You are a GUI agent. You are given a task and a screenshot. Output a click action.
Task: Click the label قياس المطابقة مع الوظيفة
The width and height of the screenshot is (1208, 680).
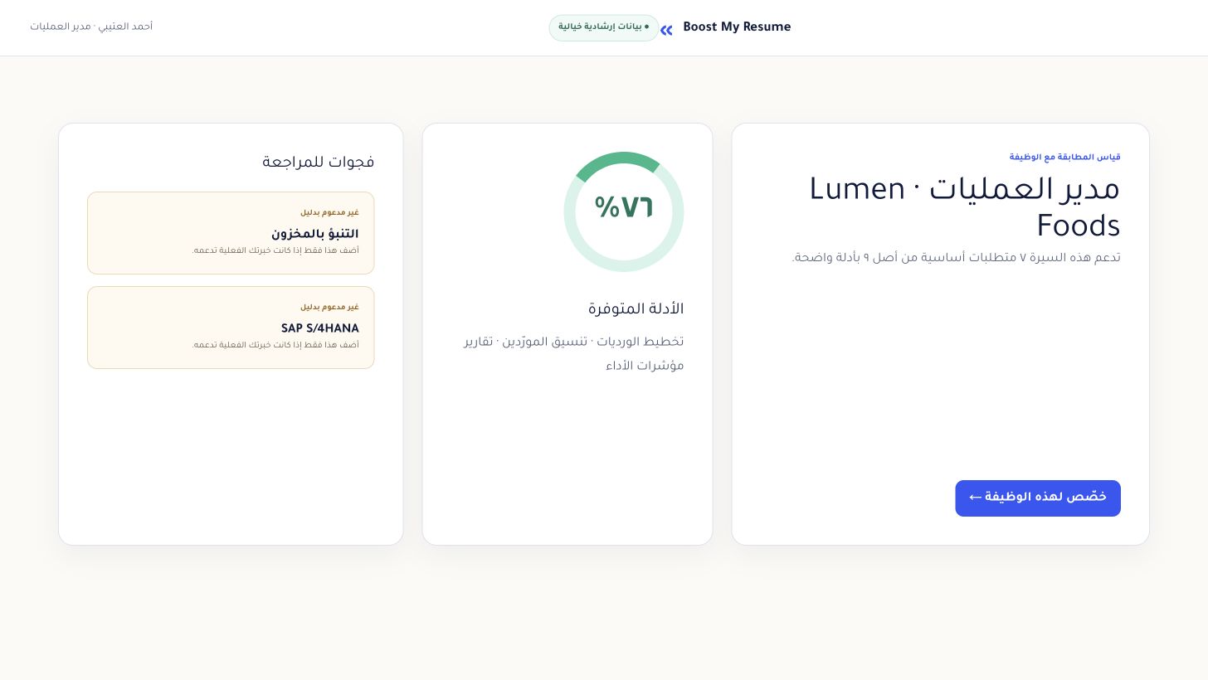tap(1065, 158)
